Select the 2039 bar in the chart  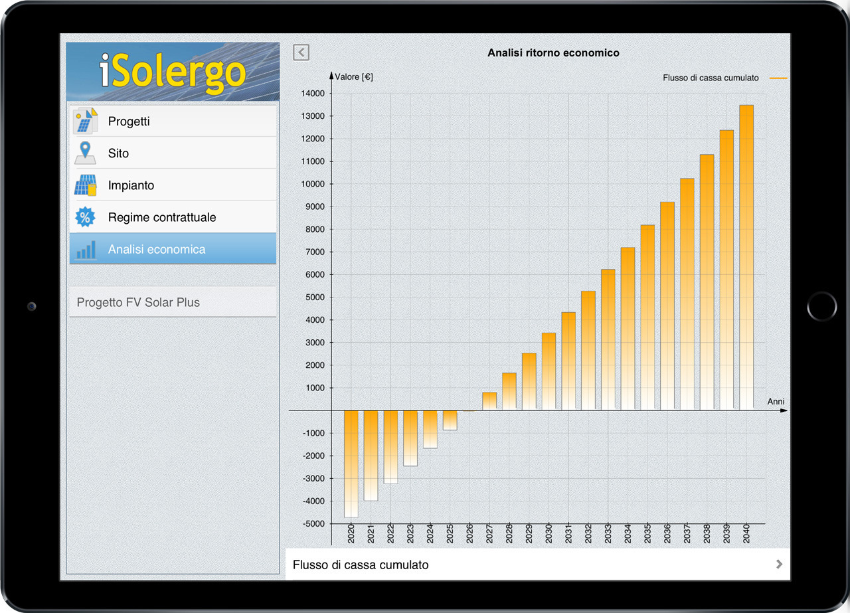coord(726,270)
